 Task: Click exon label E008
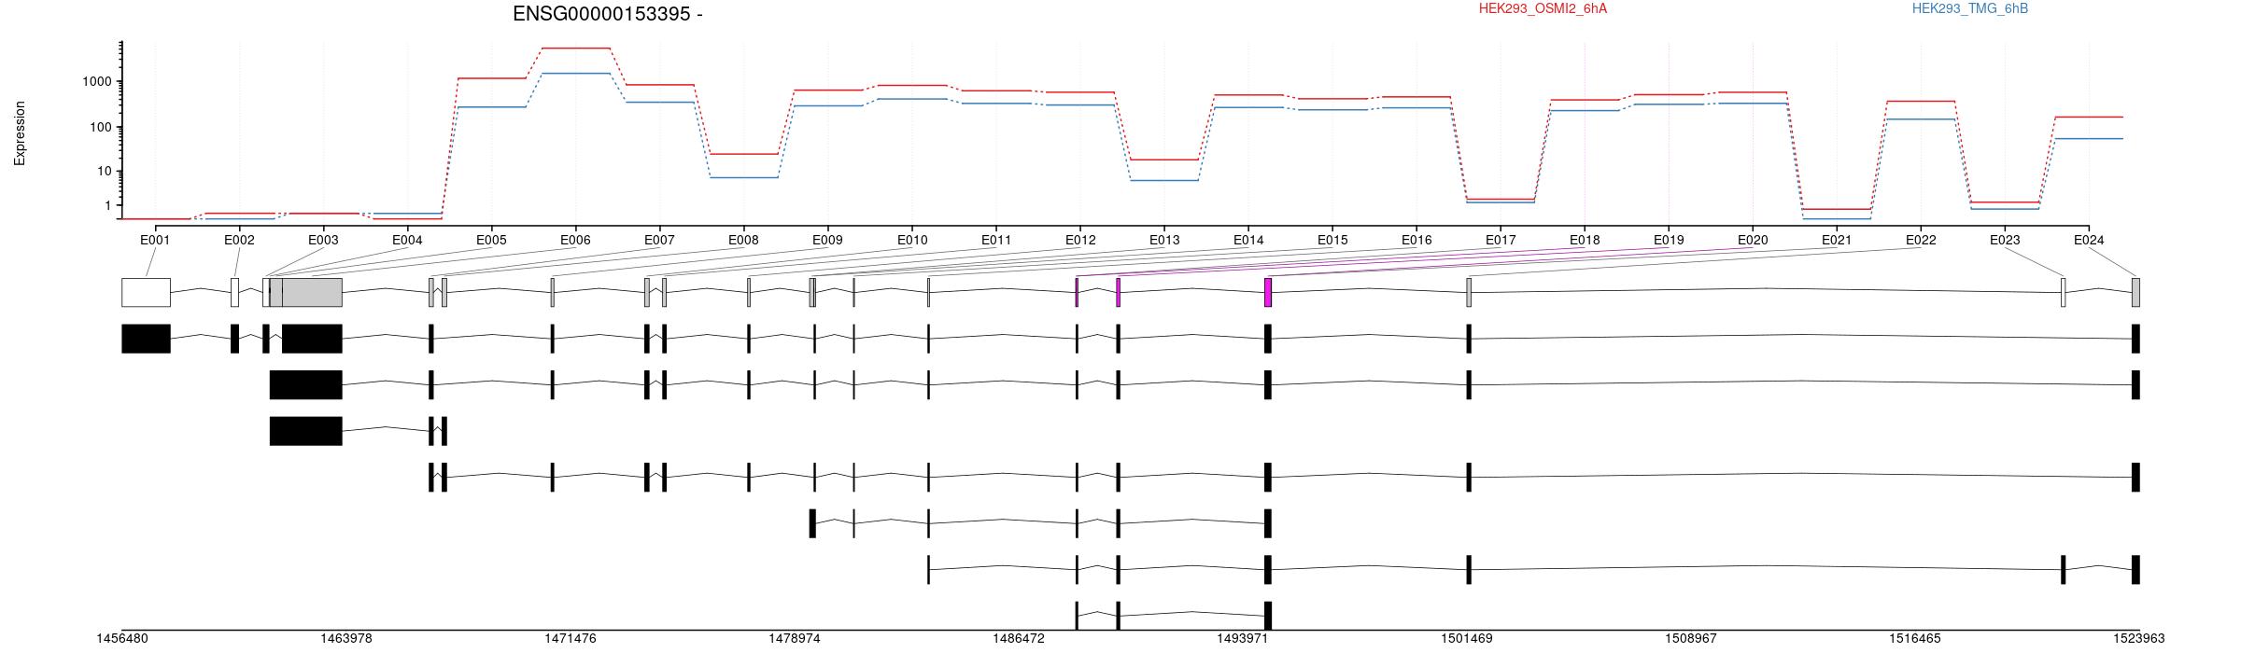743,240
